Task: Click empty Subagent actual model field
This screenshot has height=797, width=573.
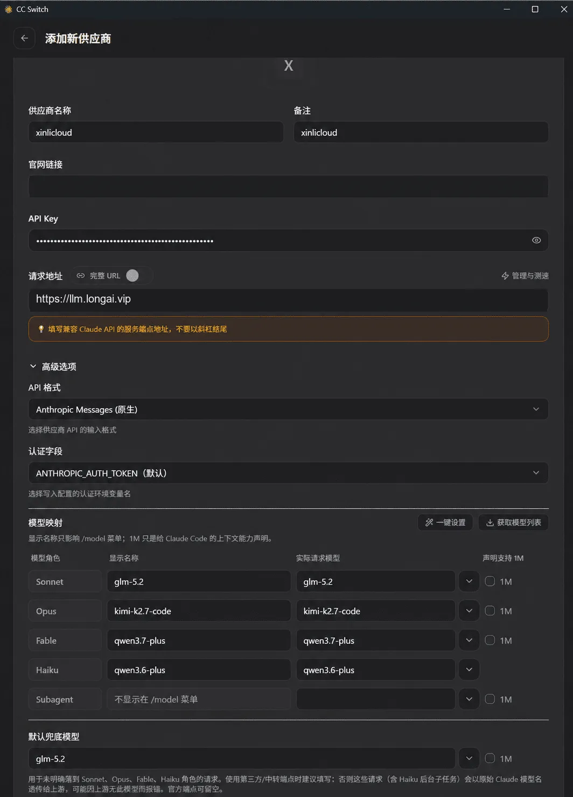Action: [x=375, y=699]
